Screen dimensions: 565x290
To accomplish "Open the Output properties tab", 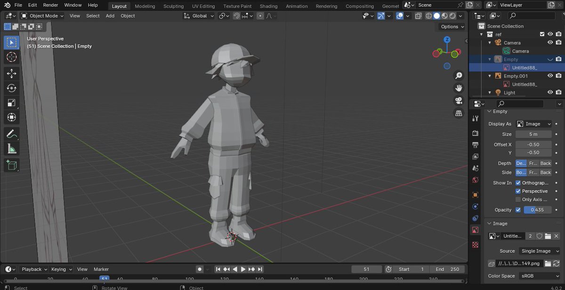I will tap(475, 145).
